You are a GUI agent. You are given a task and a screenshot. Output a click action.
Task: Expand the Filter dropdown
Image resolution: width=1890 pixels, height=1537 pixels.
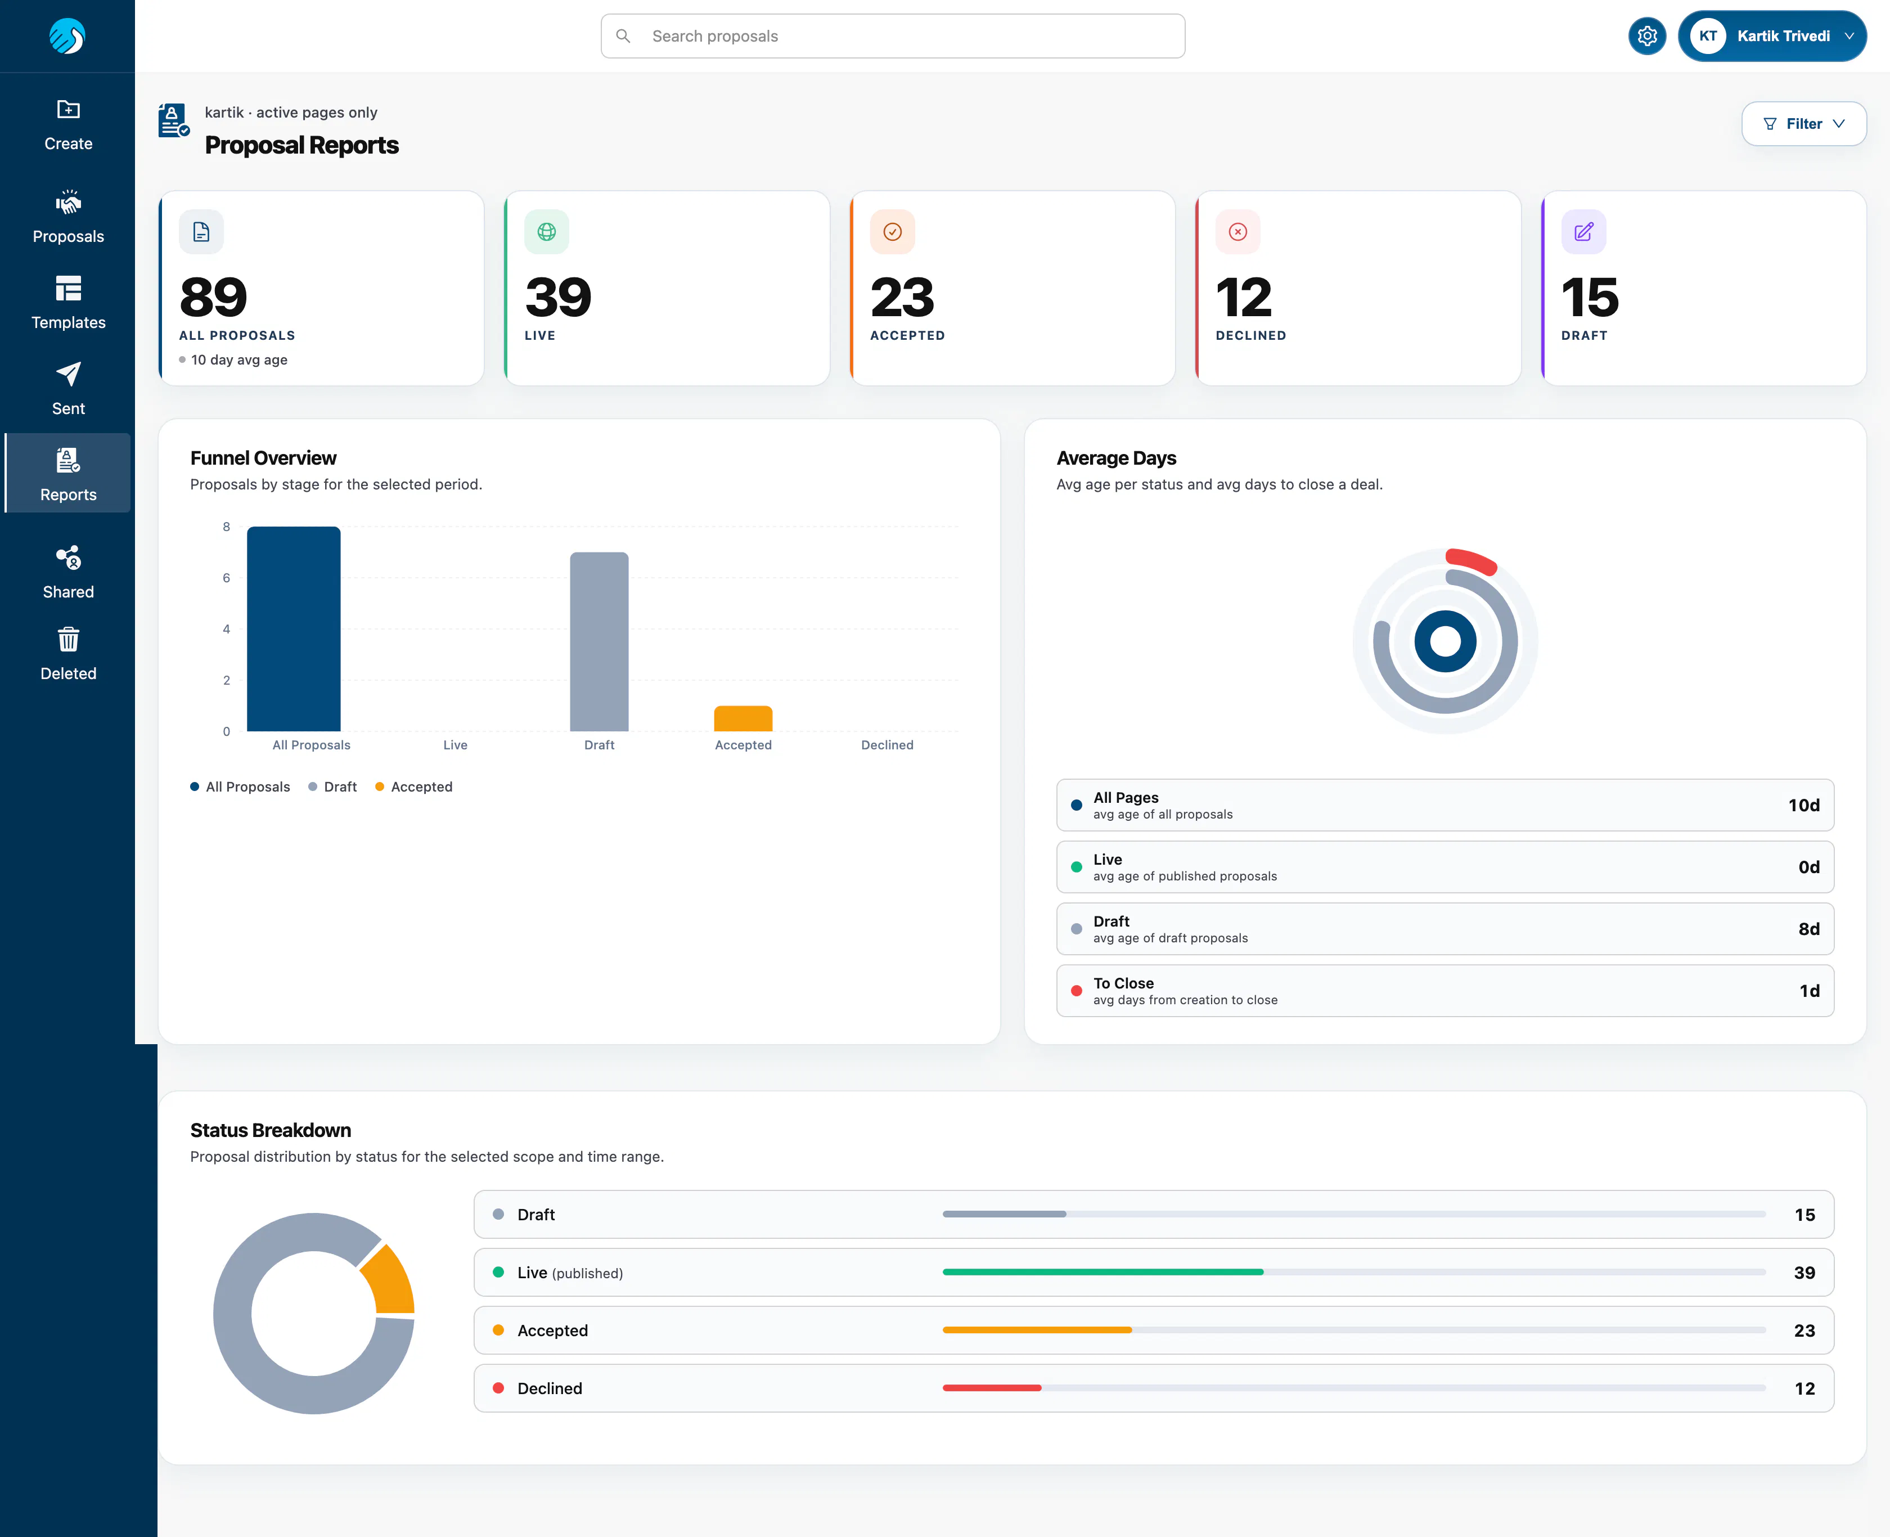[1803, 124]
